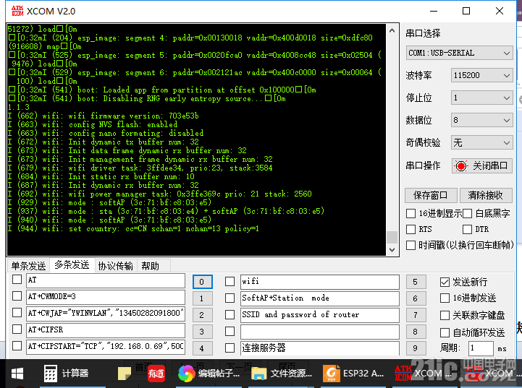The height and width of the screenshot is (388, 522).
Task: Click the AT+CWJAP command input field
Action: [x=106, y=314]
